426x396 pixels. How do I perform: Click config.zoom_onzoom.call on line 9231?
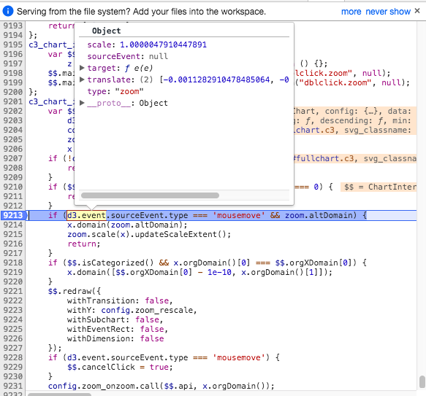[x=105, y=386]
